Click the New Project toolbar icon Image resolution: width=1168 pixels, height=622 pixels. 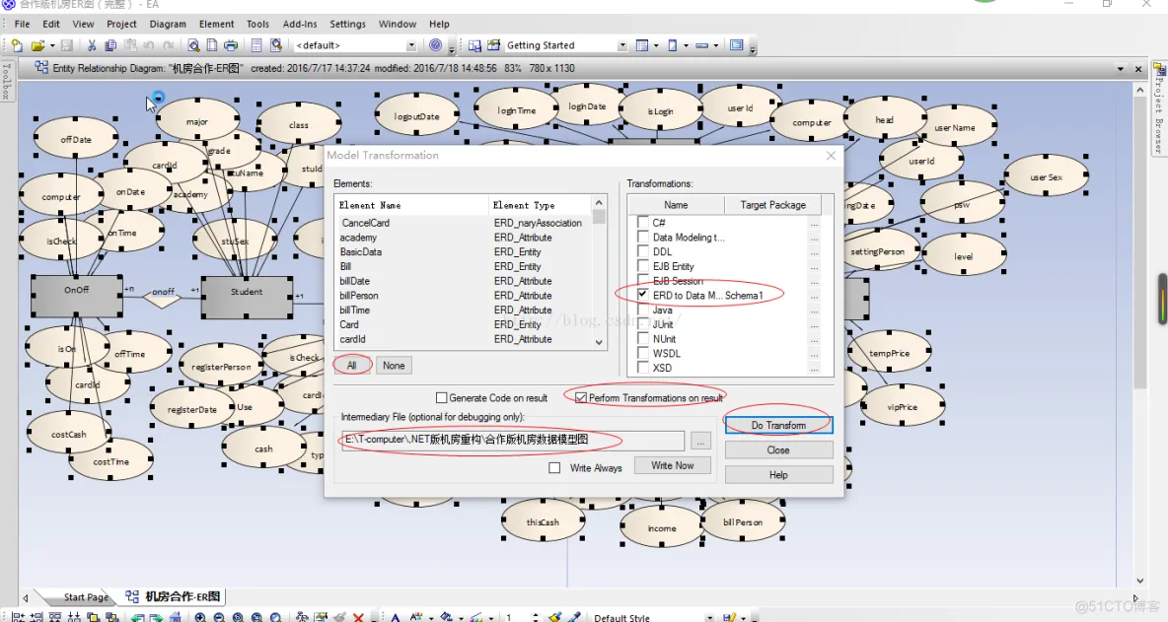click(x=17, y=45)
